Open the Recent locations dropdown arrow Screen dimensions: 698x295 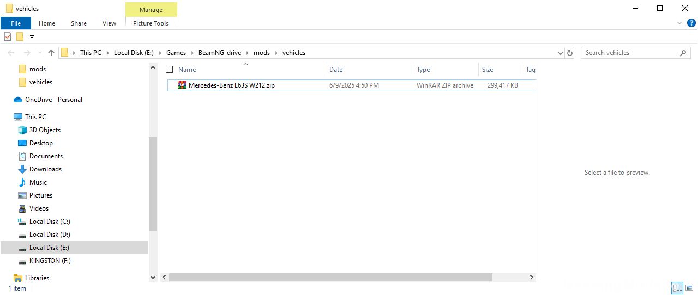click(x=39, y=53)
